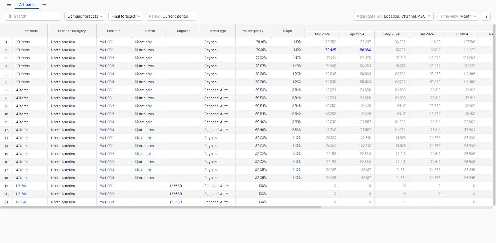The height and width of the screenshot is (243, 496).
Task: Focus the Search input field
Action: 33,16
